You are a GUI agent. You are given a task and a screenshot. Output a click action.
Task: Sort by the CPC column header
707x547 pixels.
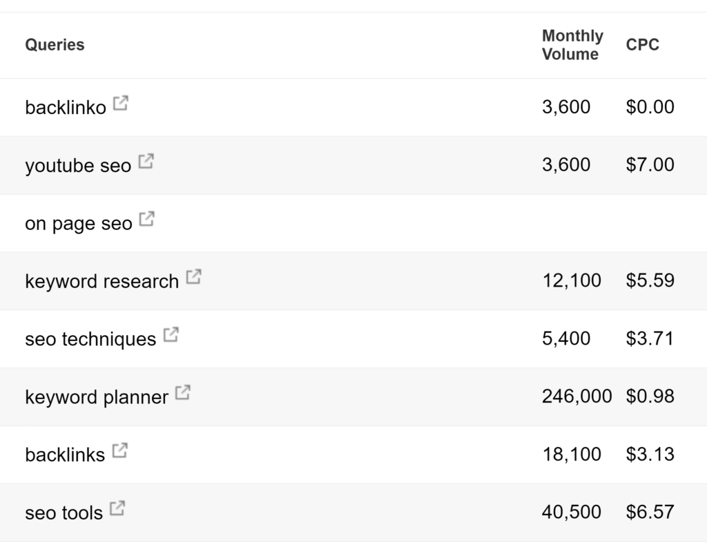tap(643, 45)
